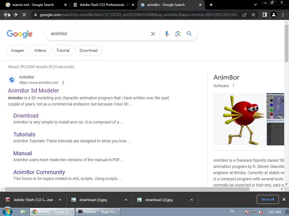Open the network tray icon
Screen dimensions: 289x216
pos(254,212)
